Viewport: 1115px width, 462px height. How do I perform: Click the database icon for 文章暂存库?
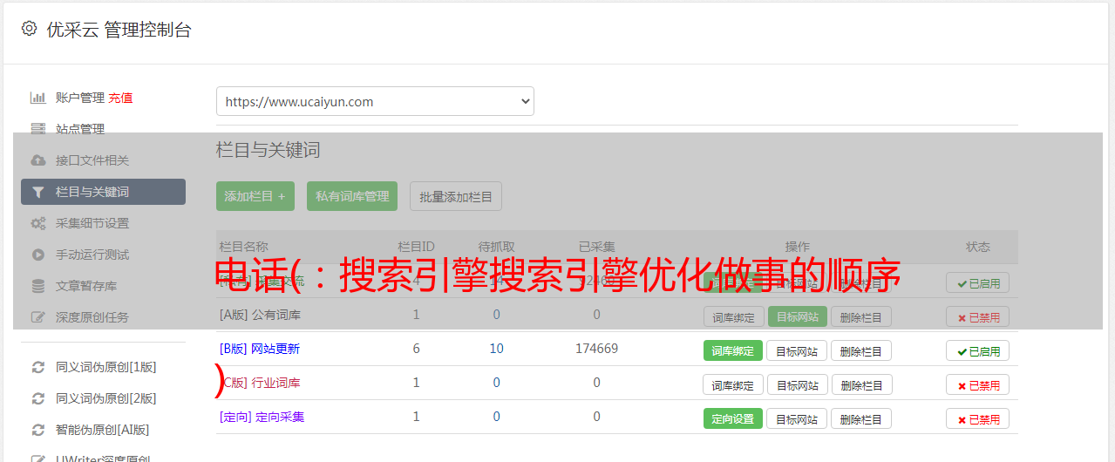click(x=37, y=286)
